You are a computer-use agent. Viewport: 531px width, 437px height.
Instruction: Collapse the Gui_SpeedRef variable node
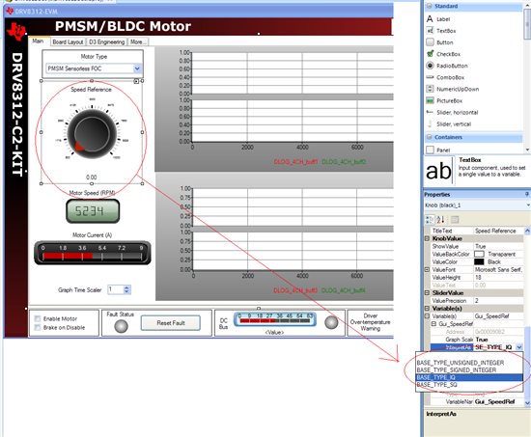(433, 324)
